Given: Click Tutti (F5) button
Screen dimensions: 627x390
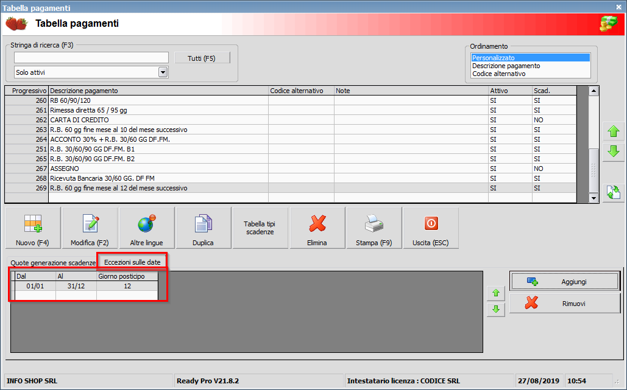Looking at the screenshot, I should click(202, 58).
